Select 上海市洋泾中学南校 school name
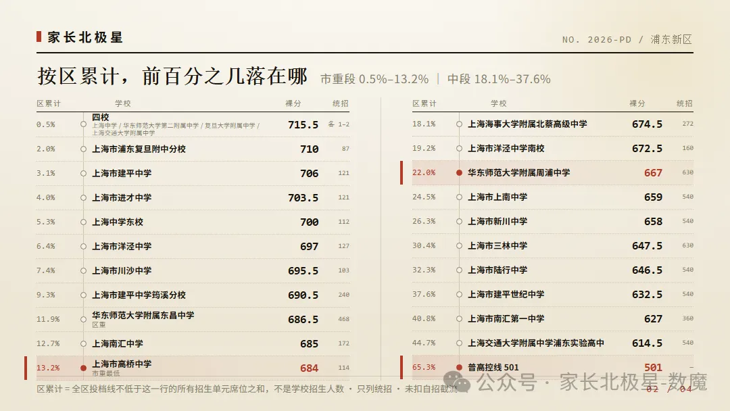This screenshot has width=730, height=411. [x=506, y=149]
